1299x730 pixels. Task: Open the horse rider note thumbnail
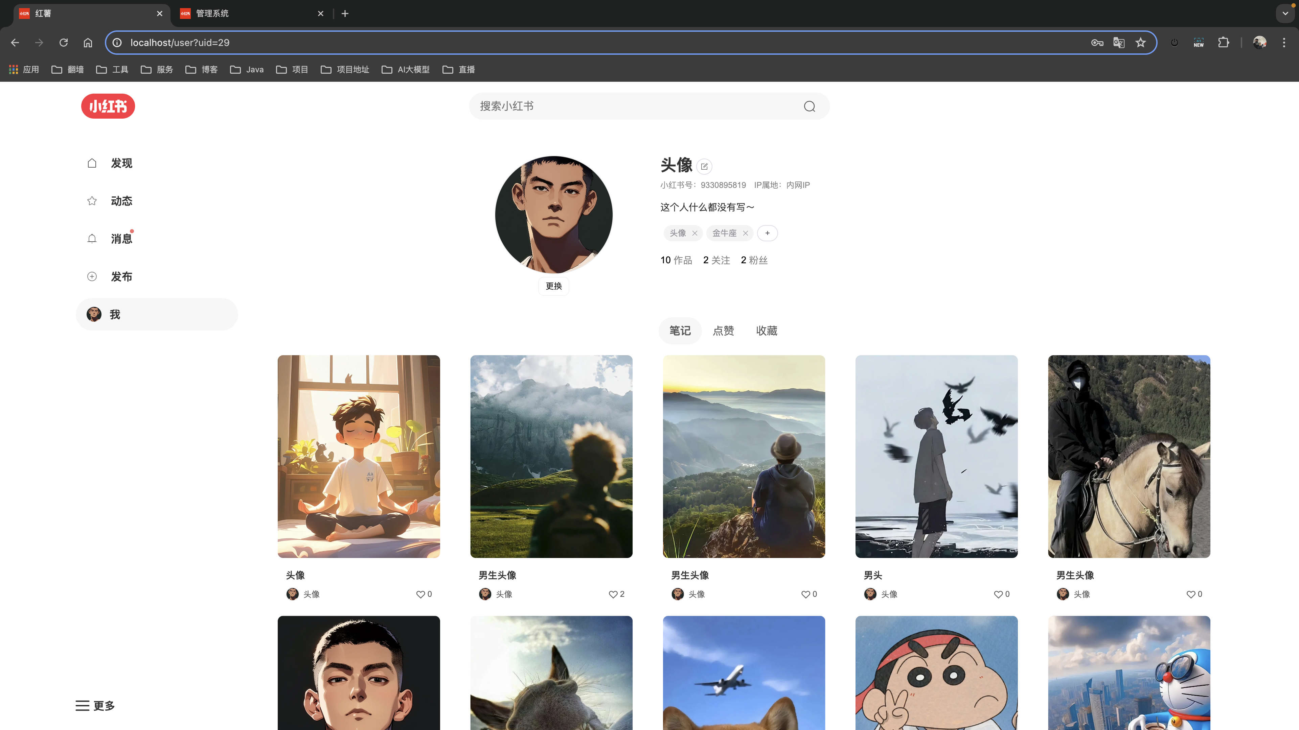1129,457
